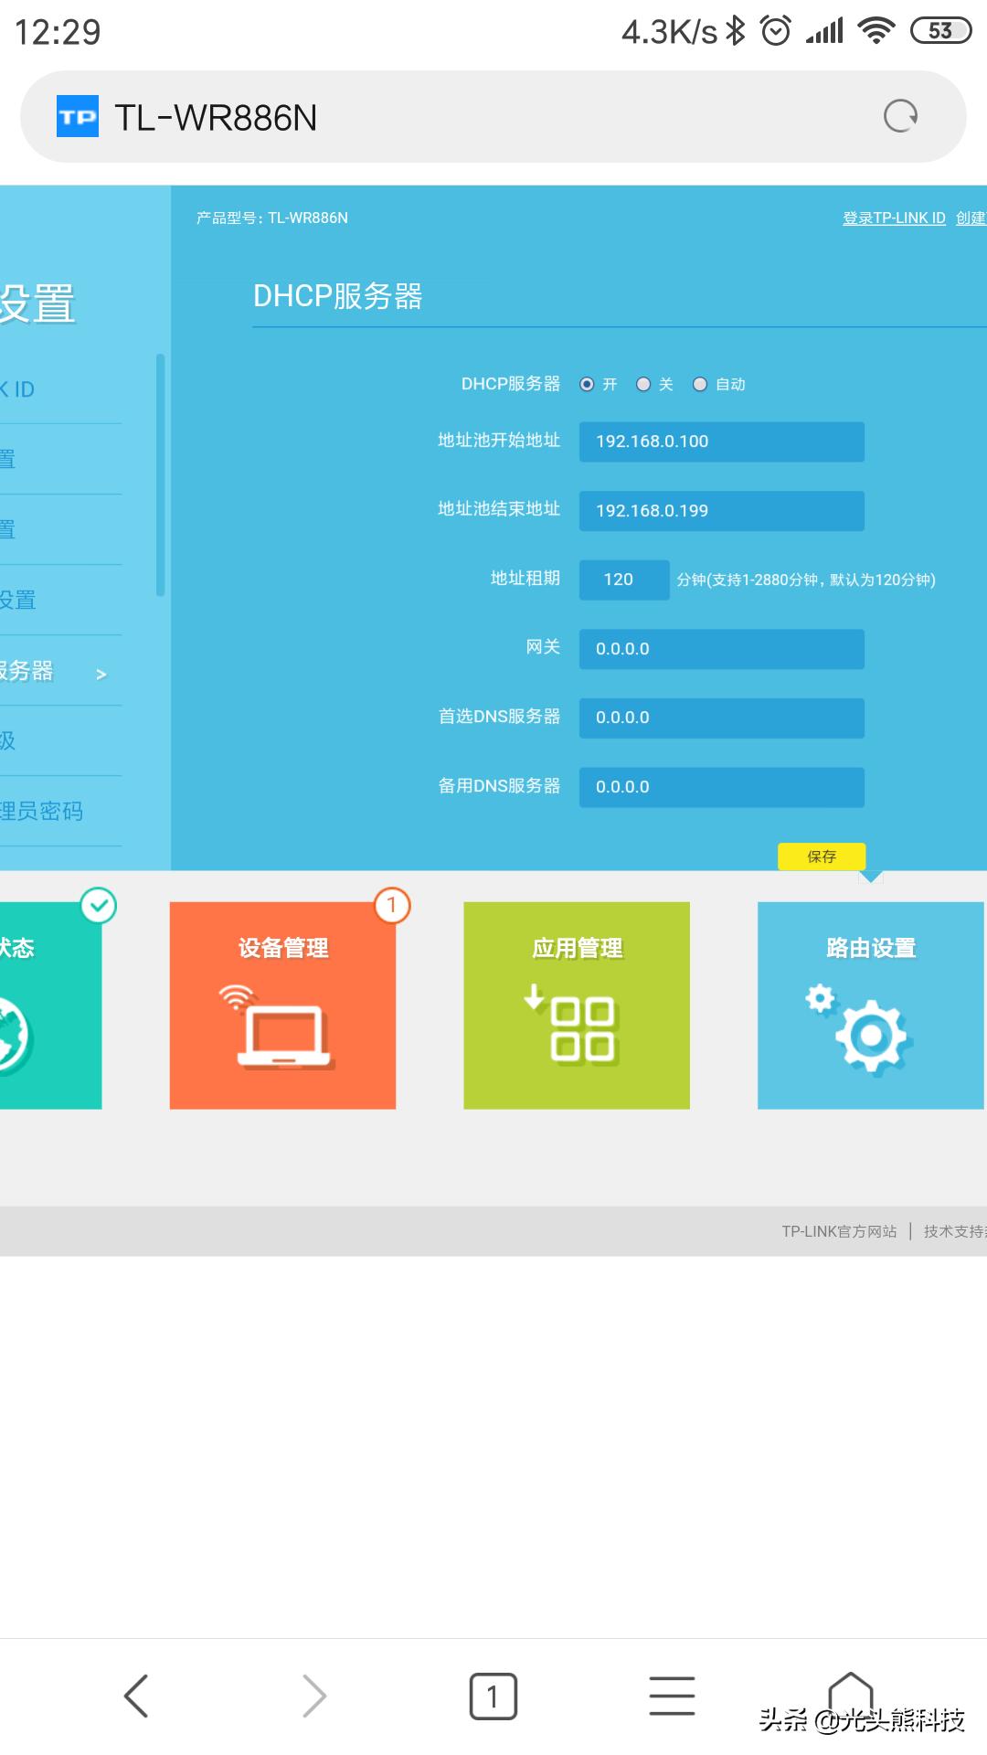Image resolution: width=987 pixels, height=1755 pixels.
Task: Expand the DHCP 服务器 sidebar chevron
Action: 101,674
